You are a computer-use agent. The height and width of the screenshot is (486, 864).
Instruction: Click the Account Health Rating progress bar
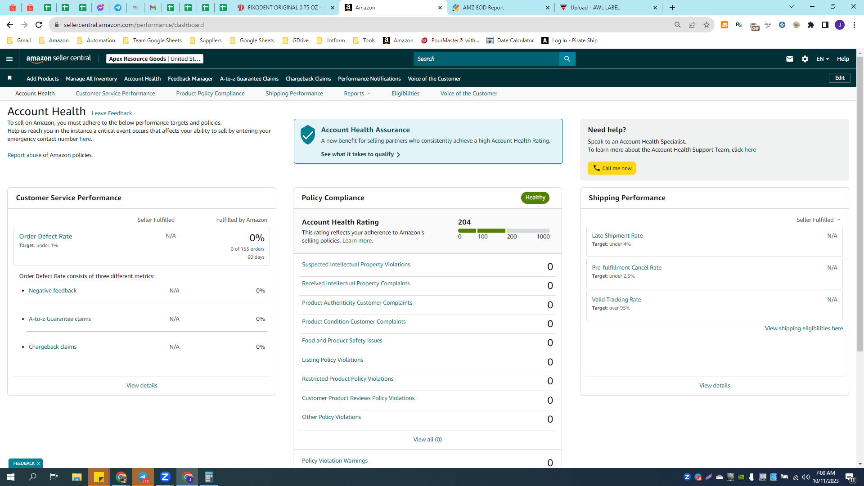tap(504, 230)
